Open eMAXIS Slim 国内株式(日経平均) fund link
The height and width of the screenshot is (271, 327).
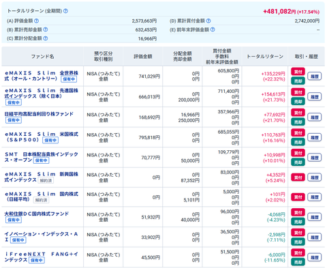pyautogui.click(x=42, y=197)
